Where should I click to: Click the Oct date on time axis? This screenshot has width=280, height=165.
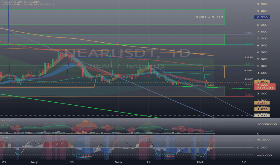coord(200,162)
